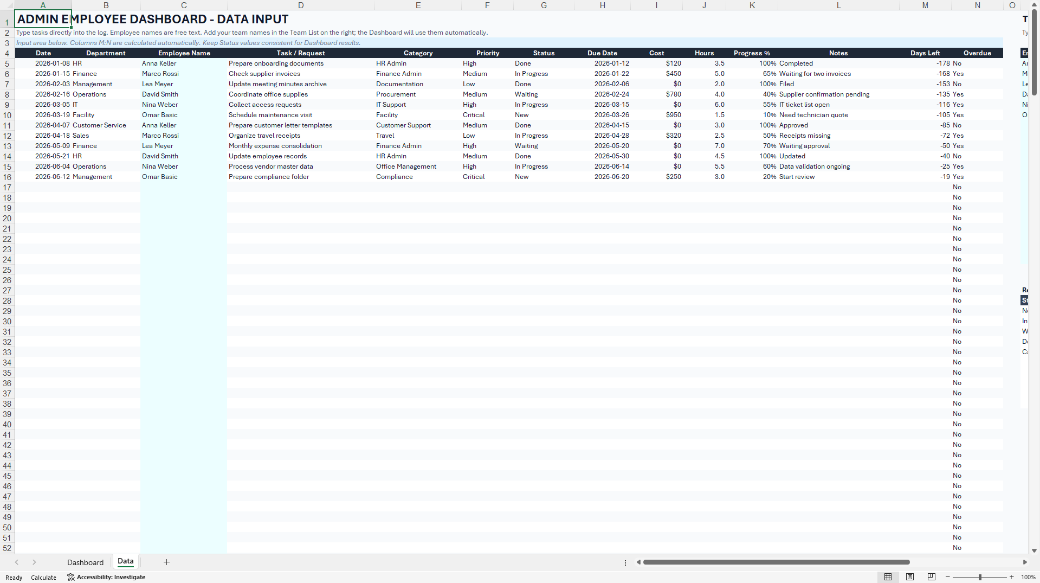The image size is (1040, 583).
Task: Click the Overdue header cell
Action: coord(977,53)
